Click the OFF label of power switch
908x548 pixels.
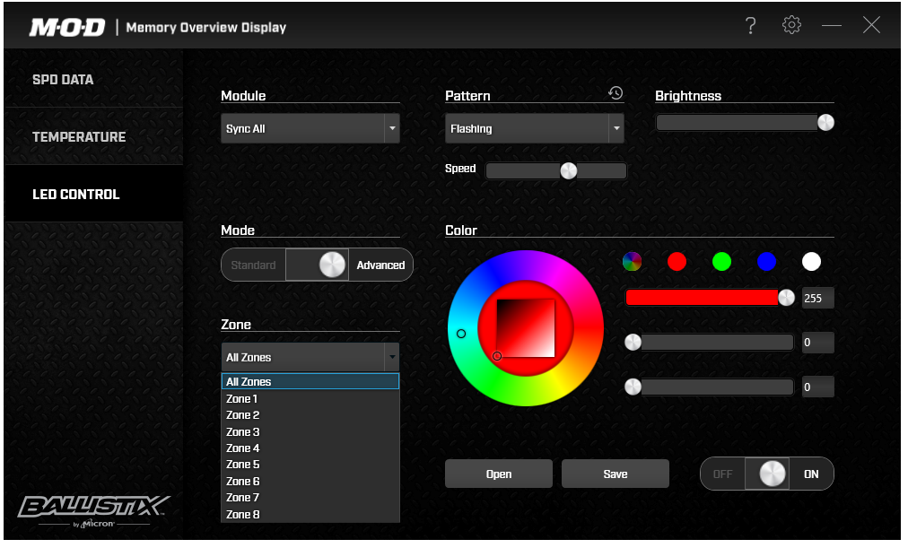tap(722, 474)
